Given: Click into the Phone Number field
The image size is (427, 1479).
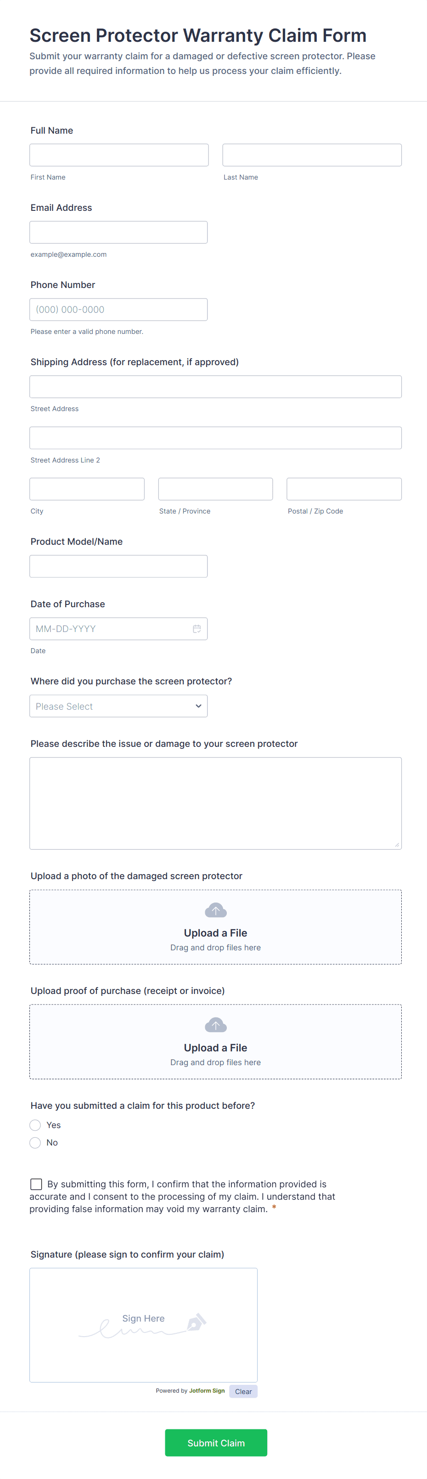Looking at the screenshot, I should 118,310.
